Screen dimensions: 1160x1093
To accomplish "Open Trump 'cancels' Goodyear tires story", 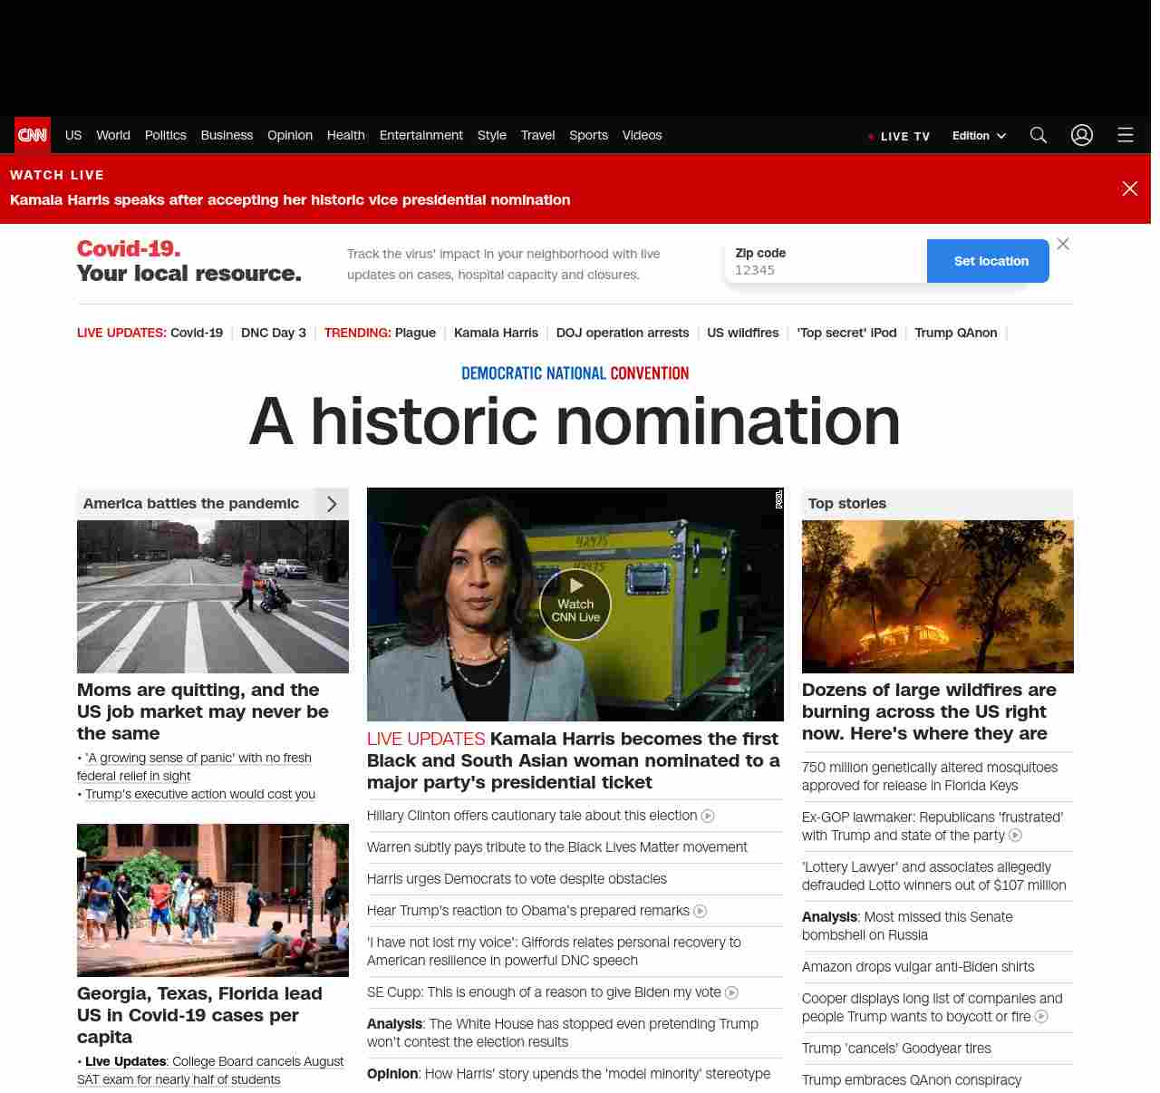I will [x=896, y=1049].
